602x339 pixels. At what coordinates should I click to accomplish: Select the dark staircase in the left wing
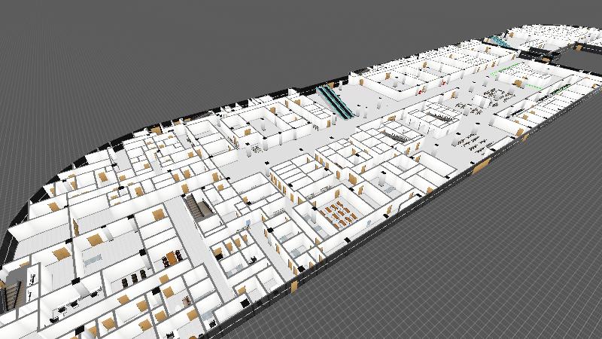coord(197,206)
